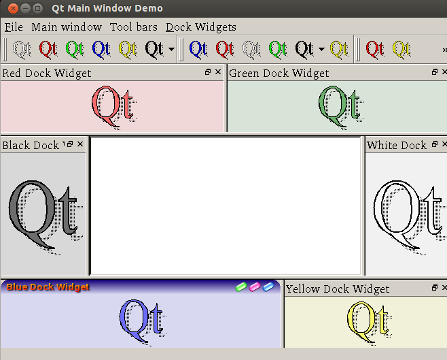Viewport: 447px width, 360px height.
Task: Open the Dock Widgets menu
Action: coord(201,27)
